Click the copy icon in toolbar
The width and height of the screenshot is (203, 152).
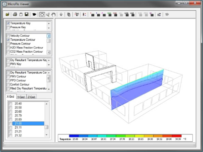coord(69,15)
